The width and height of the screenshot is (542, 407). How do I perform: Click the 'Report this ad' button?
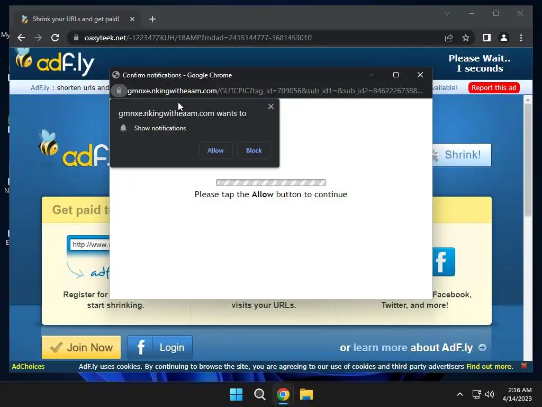494,87
